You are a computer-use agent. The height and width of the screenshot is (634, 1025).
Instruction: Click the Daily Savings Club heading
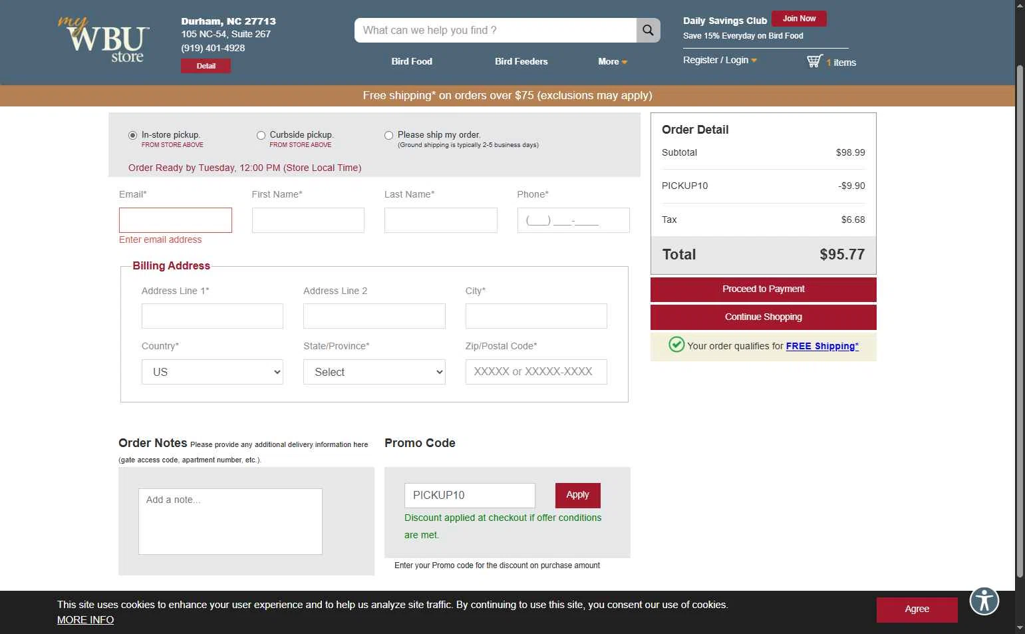click(725, 21)
